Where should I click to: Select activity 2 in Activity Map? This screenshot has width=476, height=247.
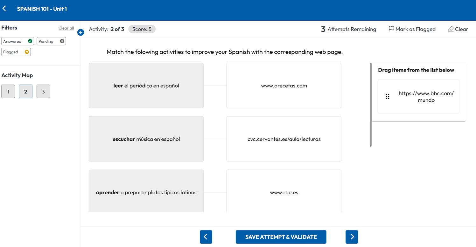[x=25, y=92]
